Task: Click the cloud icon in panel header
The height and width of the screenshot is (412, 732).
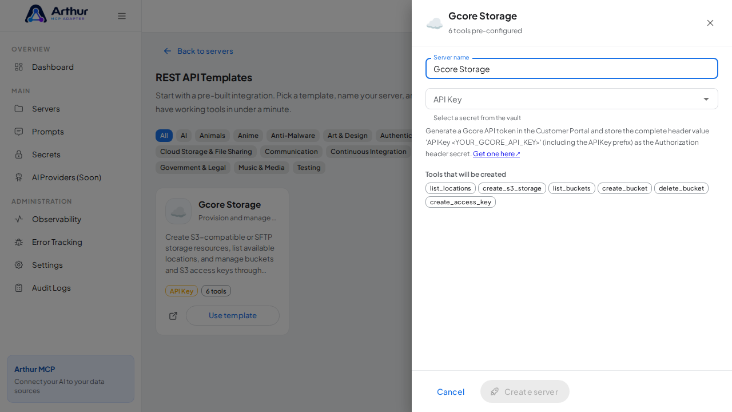Action: tap(435, 23)
